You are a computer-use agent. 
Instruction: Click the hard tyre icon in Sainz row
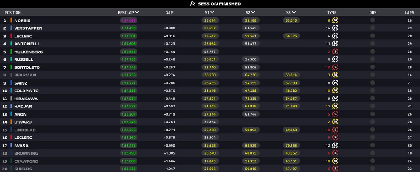pyautogui.click(x=335, y=83)
